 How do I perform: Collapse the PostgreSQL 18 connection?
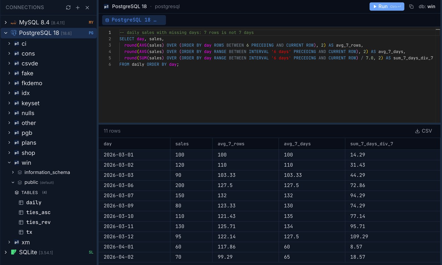click(x=5, y=33)
